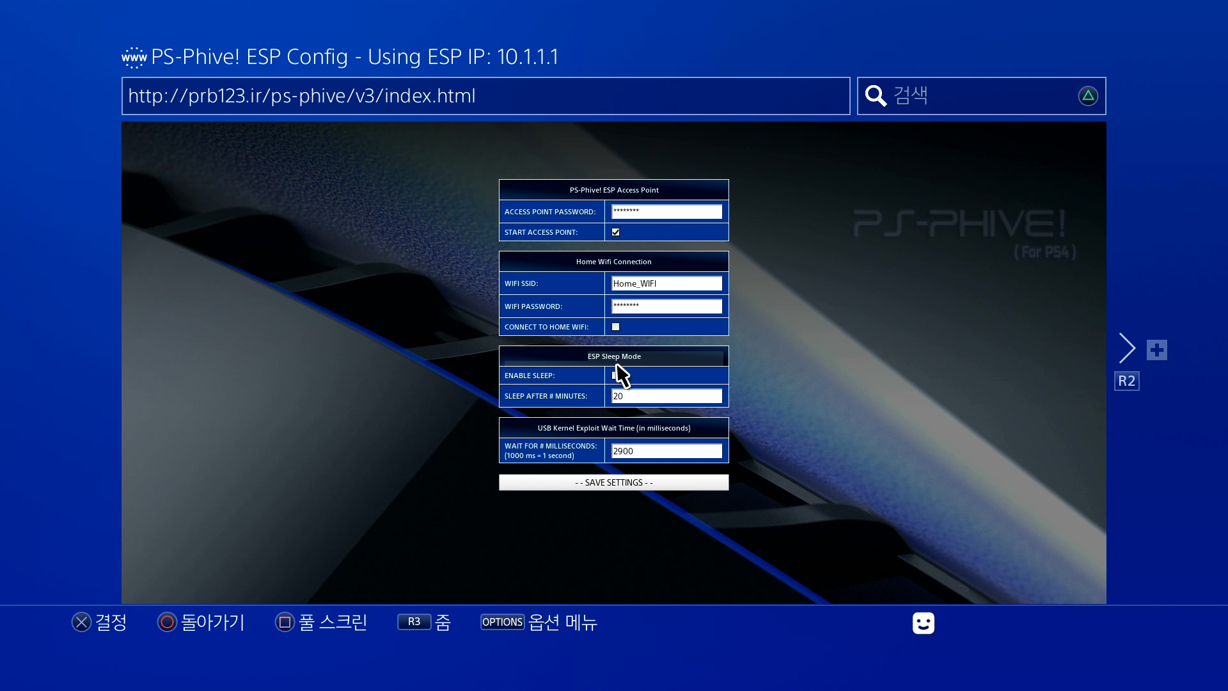This screenshot has height=691, width=1228.
Task: Click the R3 zoom button icon
Action: click(414, 622)
